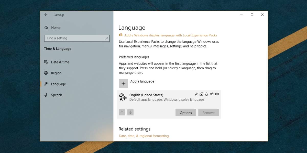
Task: Click the microphone speech recognition icon
Action: [x=206, y=94]
